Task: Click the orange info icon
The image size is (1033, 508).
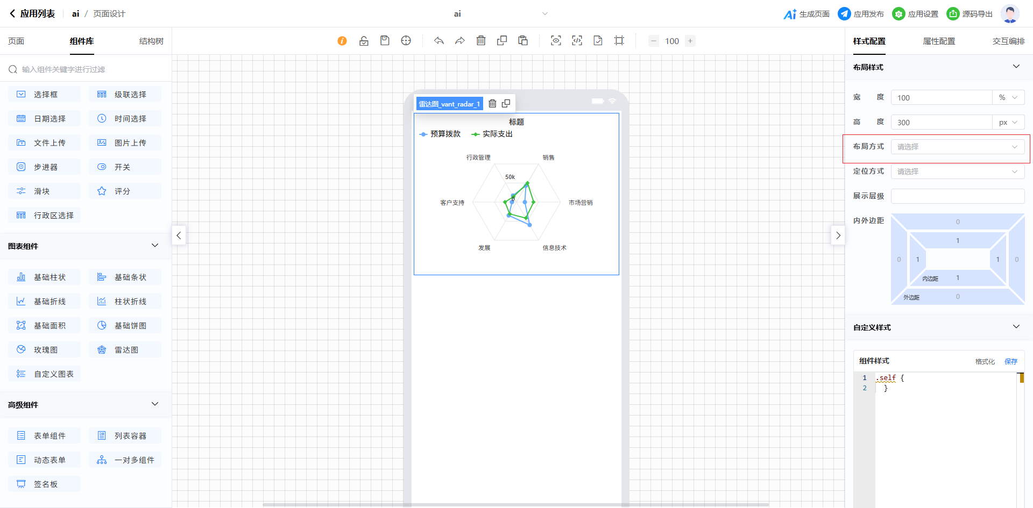Action: [x=342, y=41]
